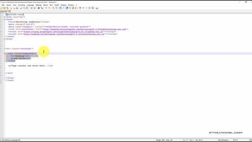This screenshot has height=142, width=252.
Task: Open the TextFX menu
Action: [x=57, y=5]
